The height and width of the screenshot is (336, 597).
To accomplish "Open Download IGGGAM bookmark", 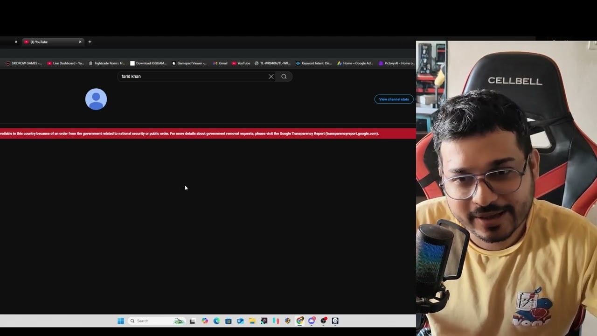I will point(148,63).
